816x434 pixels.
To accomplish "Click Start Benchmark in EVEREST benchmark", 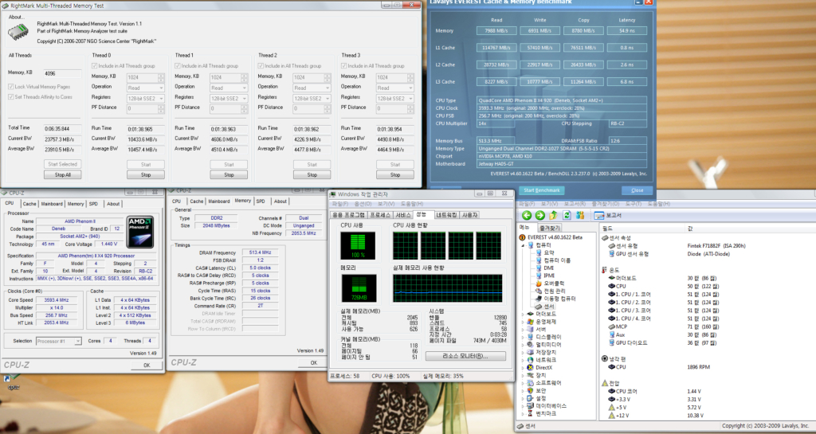I will point(542,190).
